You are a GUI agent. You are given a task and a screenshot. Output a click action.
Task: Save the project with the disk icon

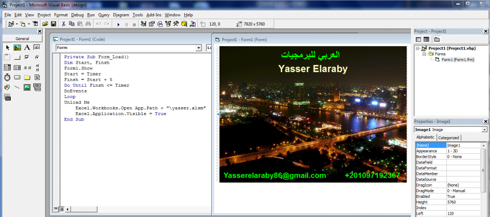click(53, 24)
